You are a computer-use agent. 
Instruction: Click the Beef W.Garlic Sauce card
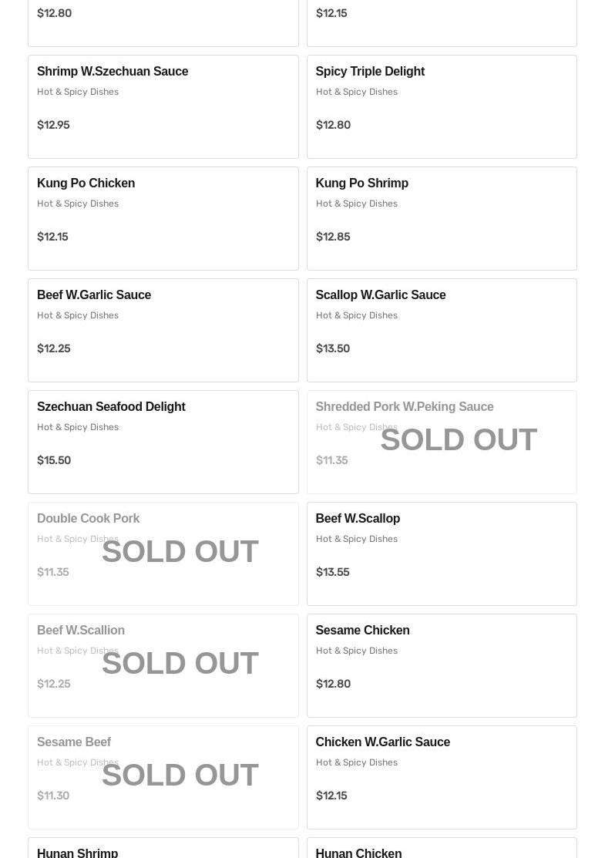163,330
